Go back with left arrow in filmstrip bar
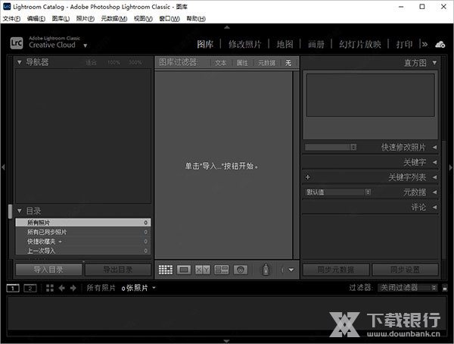This screenshot has width=454, height=344. point(61,288)
